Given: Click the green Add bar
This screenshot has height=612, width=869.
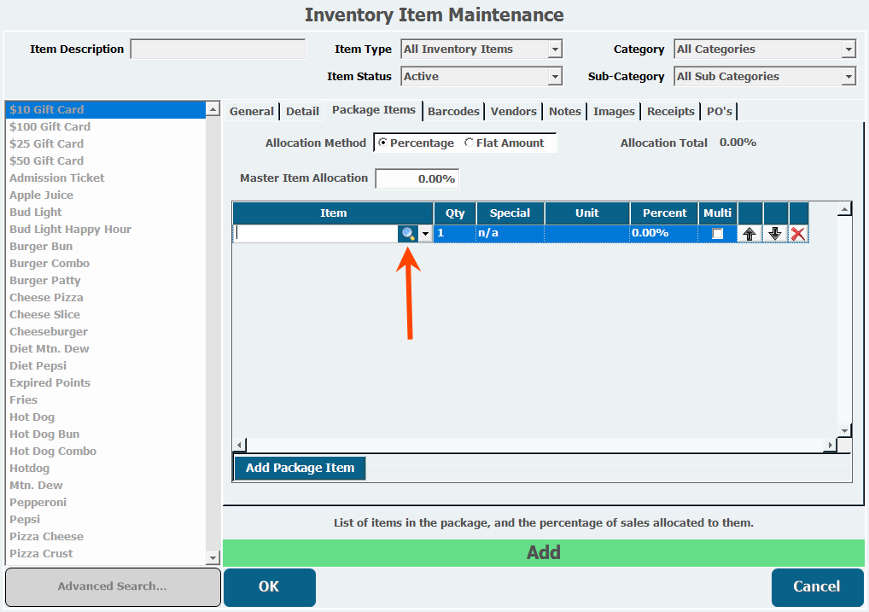Looking at the screenshot, I should (x=543, y=552).
